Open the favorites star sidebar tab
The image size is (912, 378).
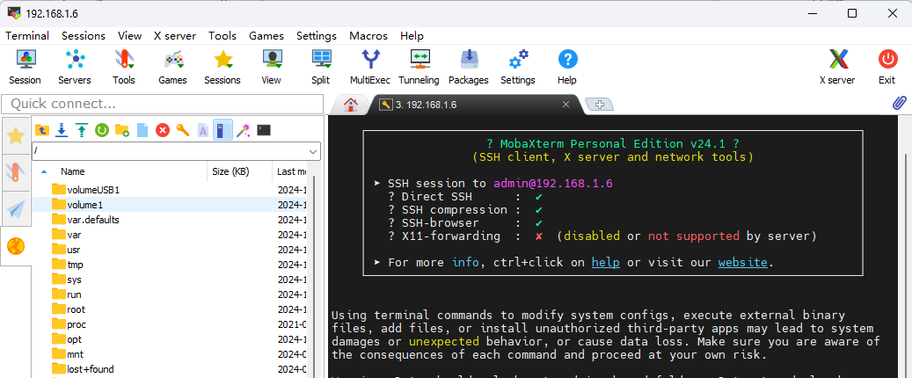[x=16, y=135]
